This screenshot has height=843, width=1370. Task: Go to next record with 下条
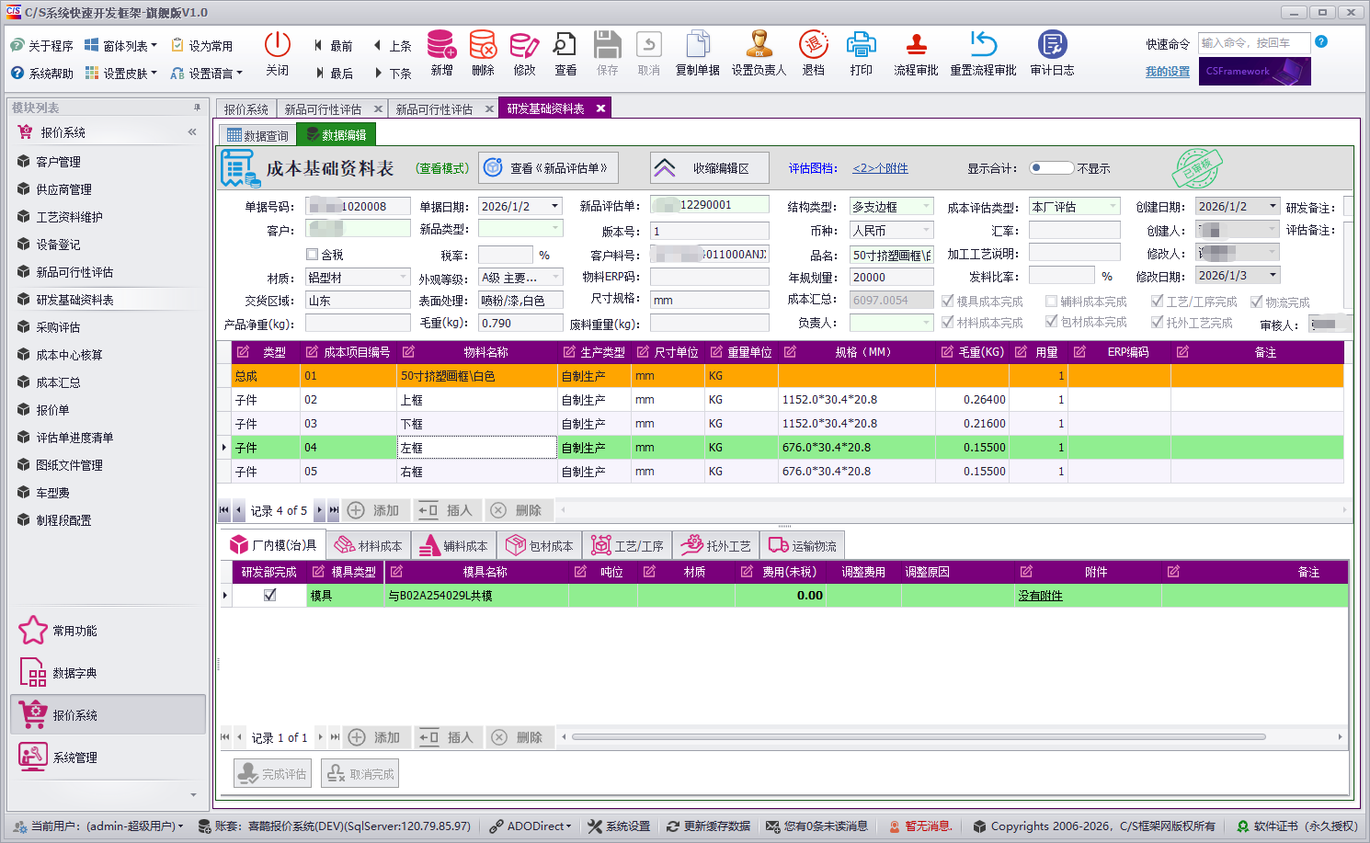[x=393, y=73]
